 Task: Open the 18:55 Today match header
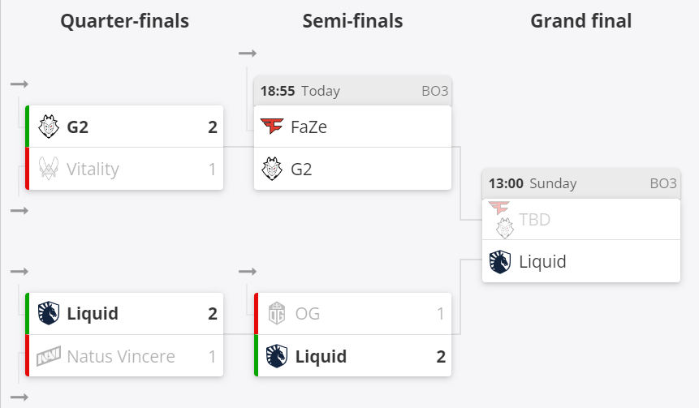tap(352, 91)
